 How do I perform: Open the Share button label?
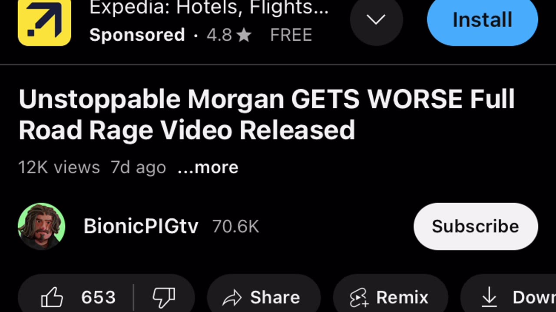(x=275, y=298)
